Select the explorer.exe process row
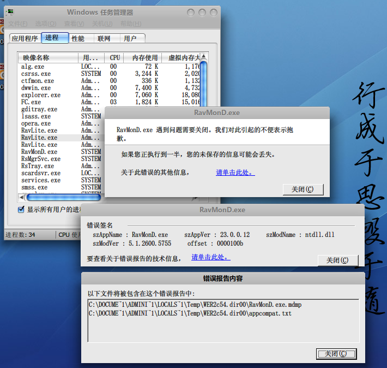The image size is (387, 368). tap(110, 95)
